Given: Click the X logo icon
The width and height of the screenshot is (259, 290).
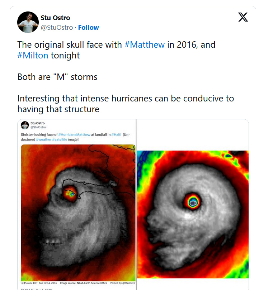Looking at the screenshot, I should [243, 17].
